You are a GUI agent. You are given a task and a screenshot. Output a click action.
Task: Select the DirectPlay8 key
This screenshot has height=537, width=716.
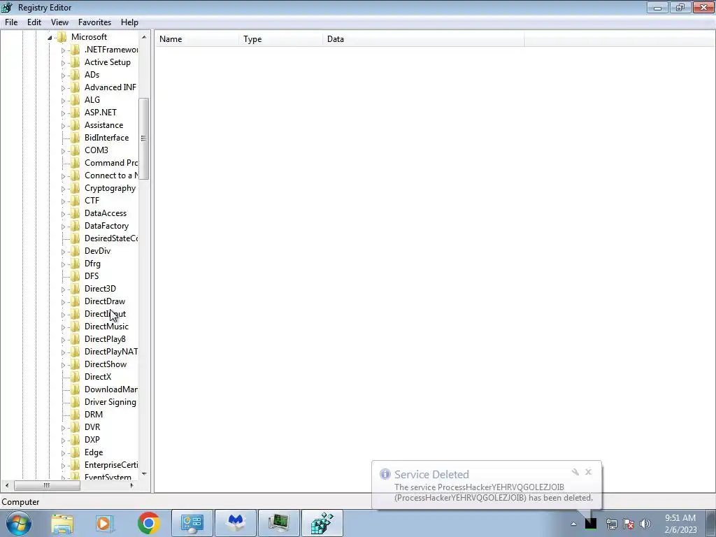(x=105, y=339)
